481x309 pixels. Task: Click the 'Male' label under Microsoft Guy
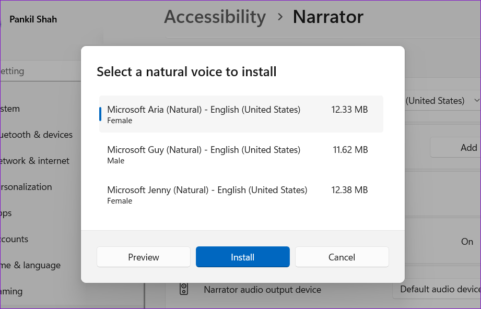(x=115, y=161)
